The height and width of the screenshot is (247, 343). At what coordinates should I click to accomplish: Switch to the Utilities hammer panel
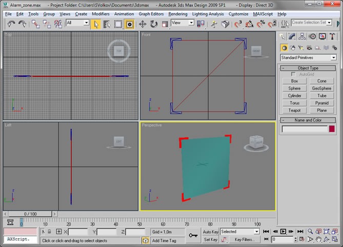click(332, 36)
